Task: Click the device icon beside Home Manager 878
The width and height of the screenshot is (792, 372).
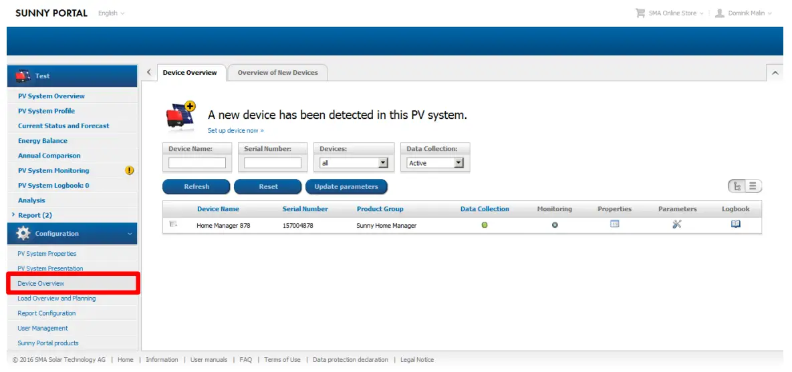Action: pyautogui.click(x=173, y=224)
